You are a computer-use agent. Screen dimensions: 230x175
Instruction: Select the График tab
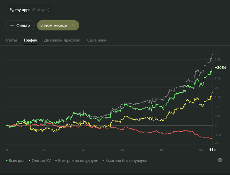click(31, 40)
